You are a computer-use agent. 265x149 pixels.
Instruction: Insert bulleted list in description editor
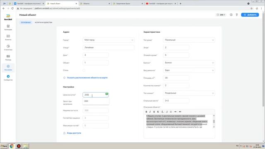(x=171, y=112)
